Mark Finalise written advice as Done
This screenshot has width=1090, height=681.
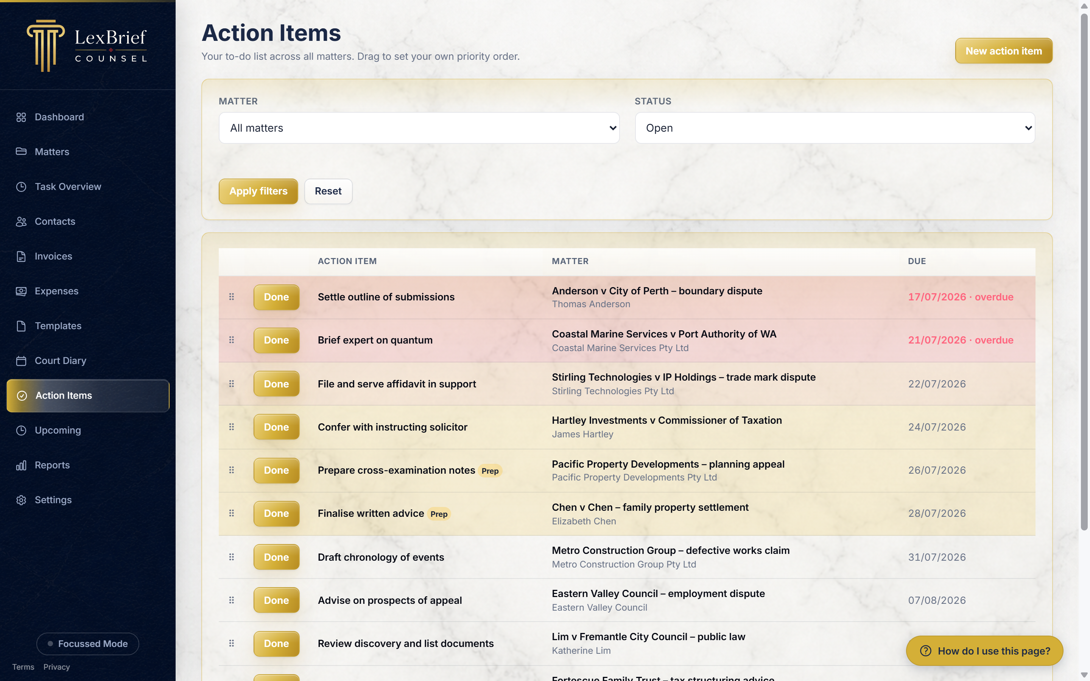pyautogui.click(x=276, y=513)
